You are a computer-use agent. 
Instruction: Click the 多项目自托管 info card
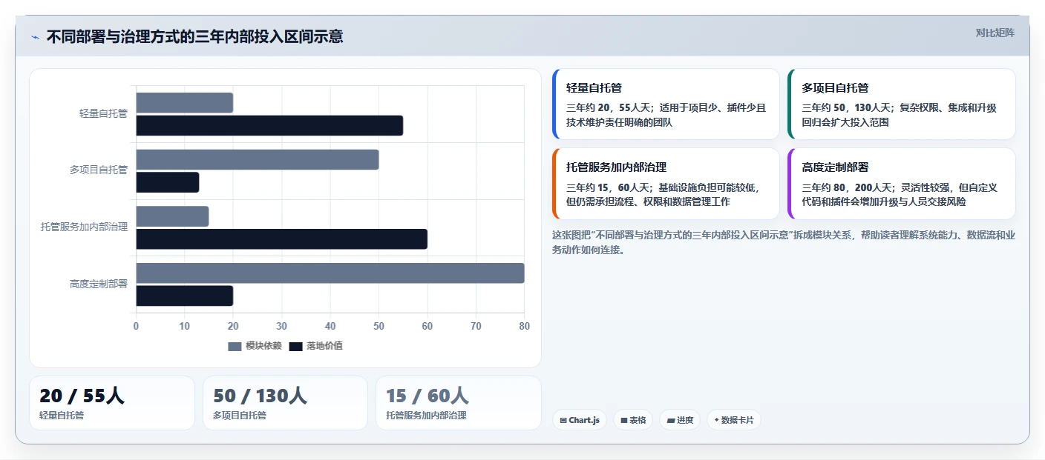(902, 104)
